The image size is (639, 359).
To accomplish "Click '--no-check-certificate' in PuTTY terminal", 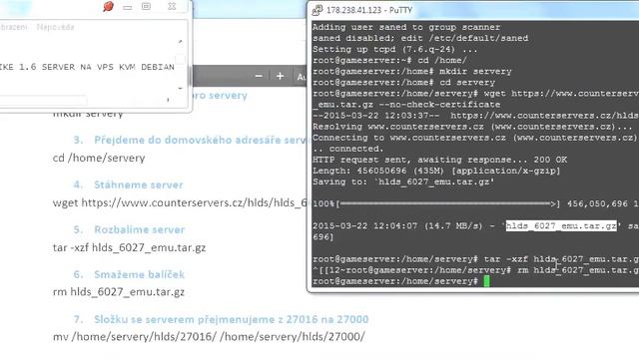I will pos(439,105).
